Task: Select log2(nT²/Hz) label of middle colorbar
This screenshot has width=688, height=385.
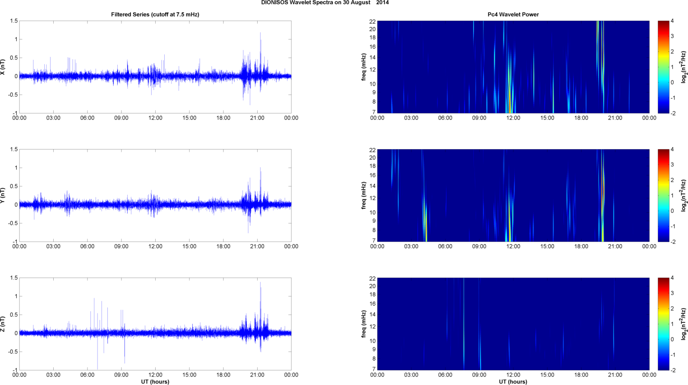Action: (x=684, y=195)
